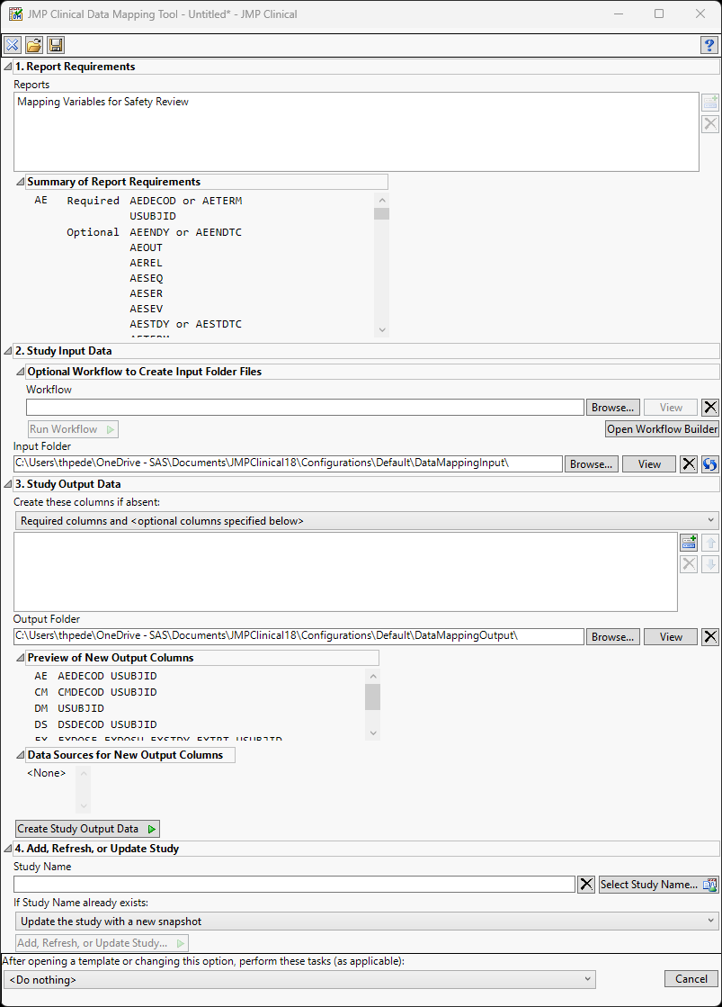Image resolution: width=722 pixels, height=1007 pixels.
Task: Collapse the 1. Report Requirements section
Action: [8, 67]
